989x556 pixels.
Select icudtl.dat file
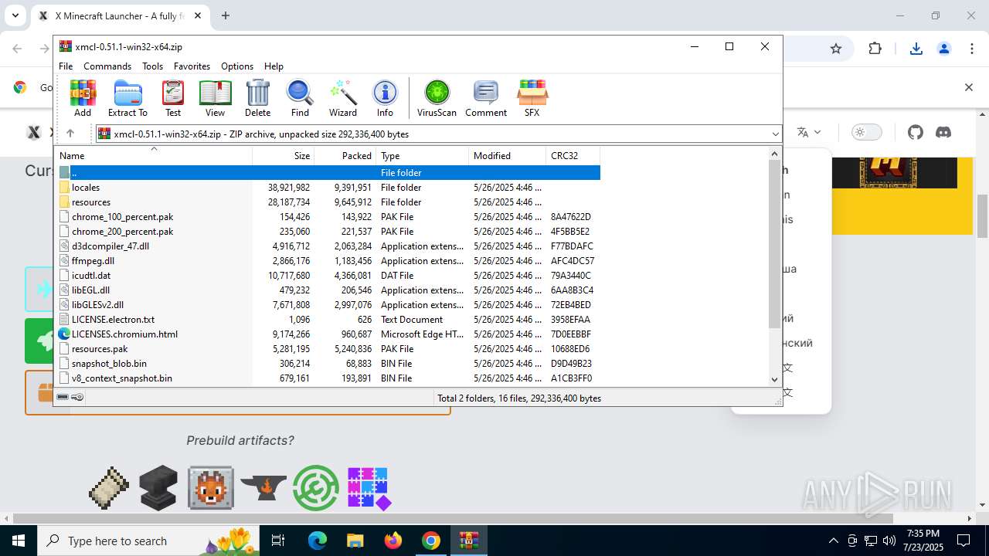[x=328, y=276]
